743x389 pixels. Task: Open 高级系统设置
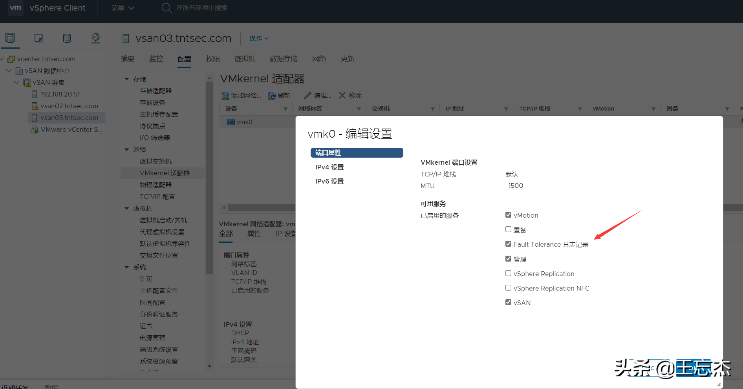(x=159, y=350)
